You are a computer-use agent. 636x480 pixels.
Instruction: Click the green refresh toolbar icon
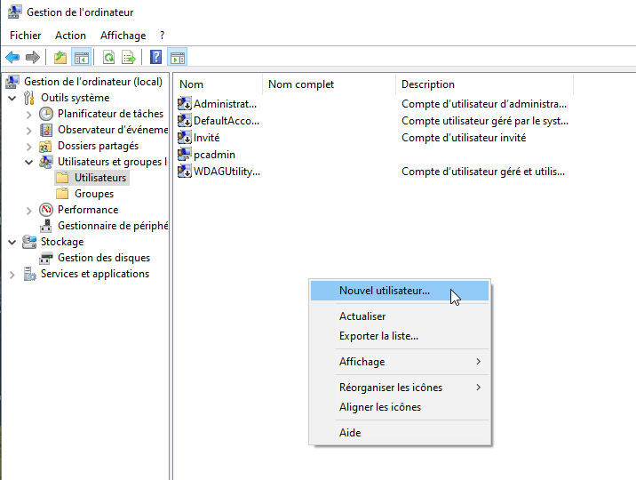tap(108, 57)
